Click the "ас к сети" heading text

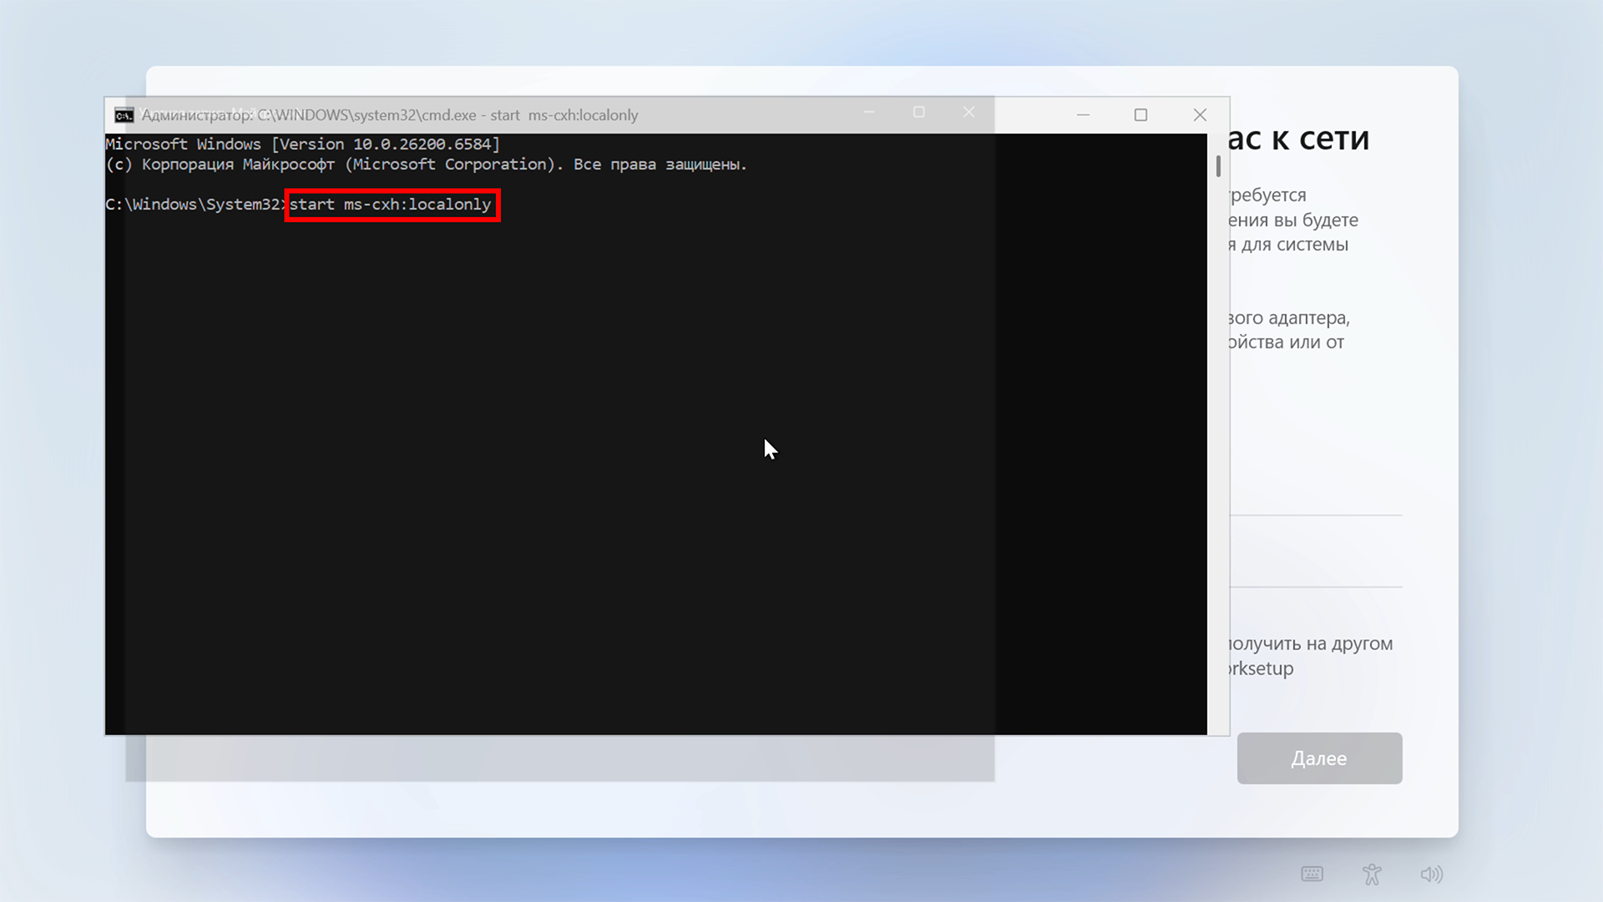coord(1298,139)
